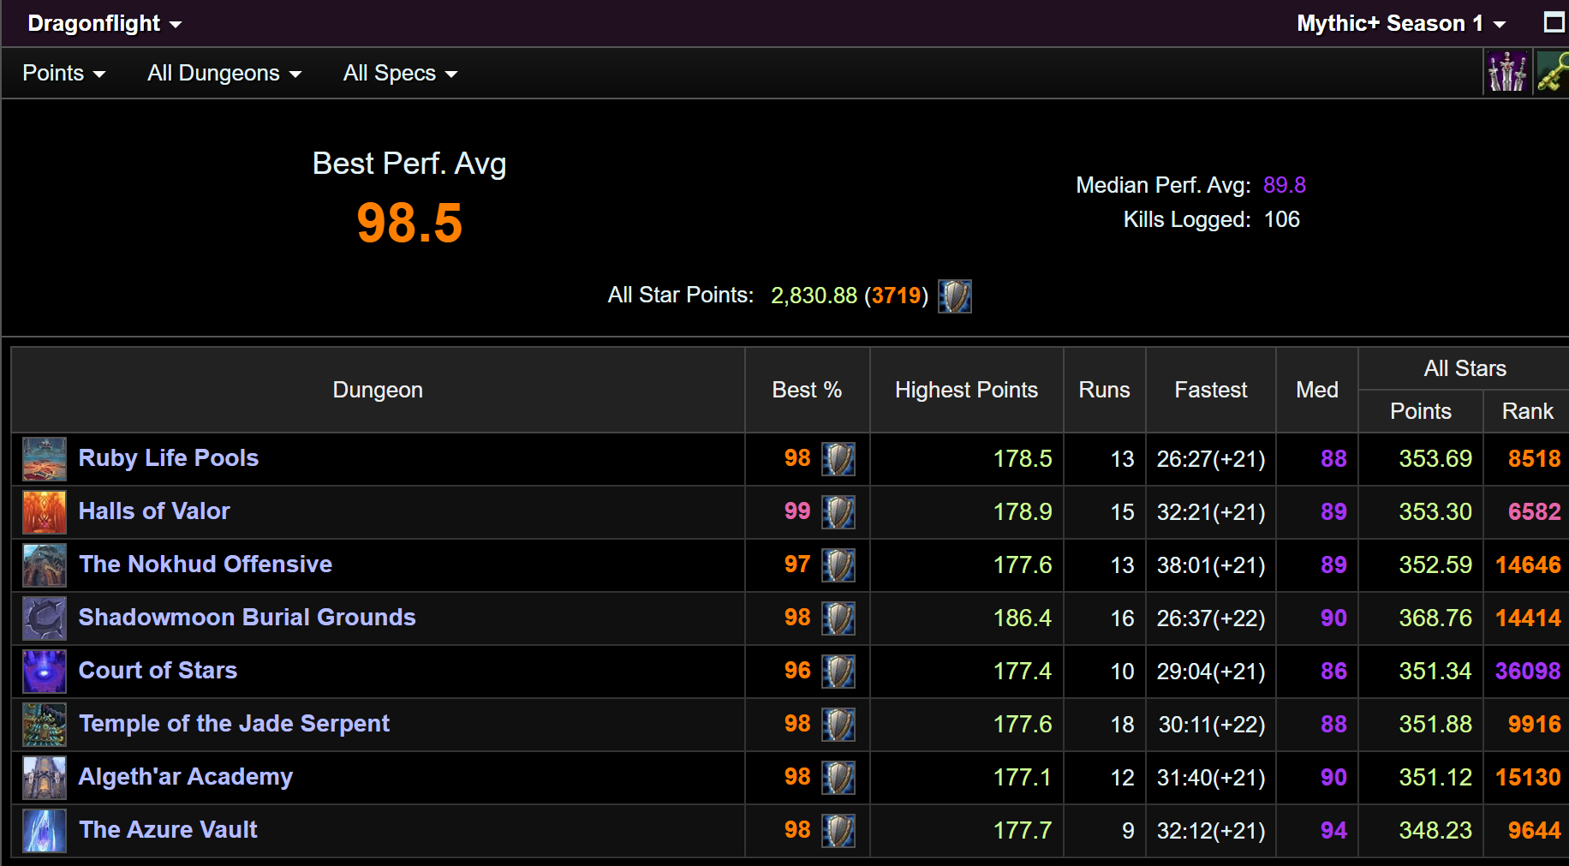The image size is (1569, 866).
Task: Click the Shadowmoon Burial Grounds rank 14414
Action: pos(1527,618)
